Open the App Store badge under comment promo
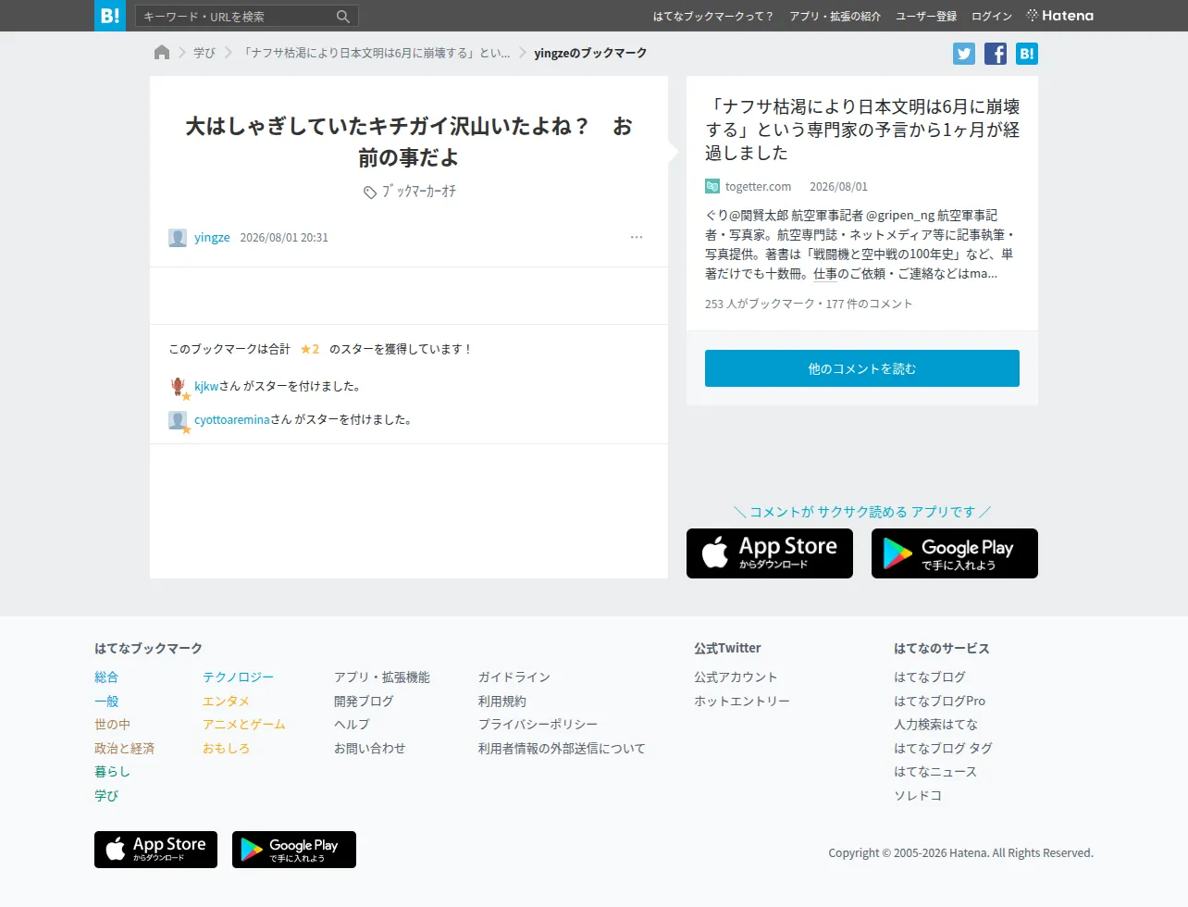Screen dimensions: 1188x907 pos(770,553)
